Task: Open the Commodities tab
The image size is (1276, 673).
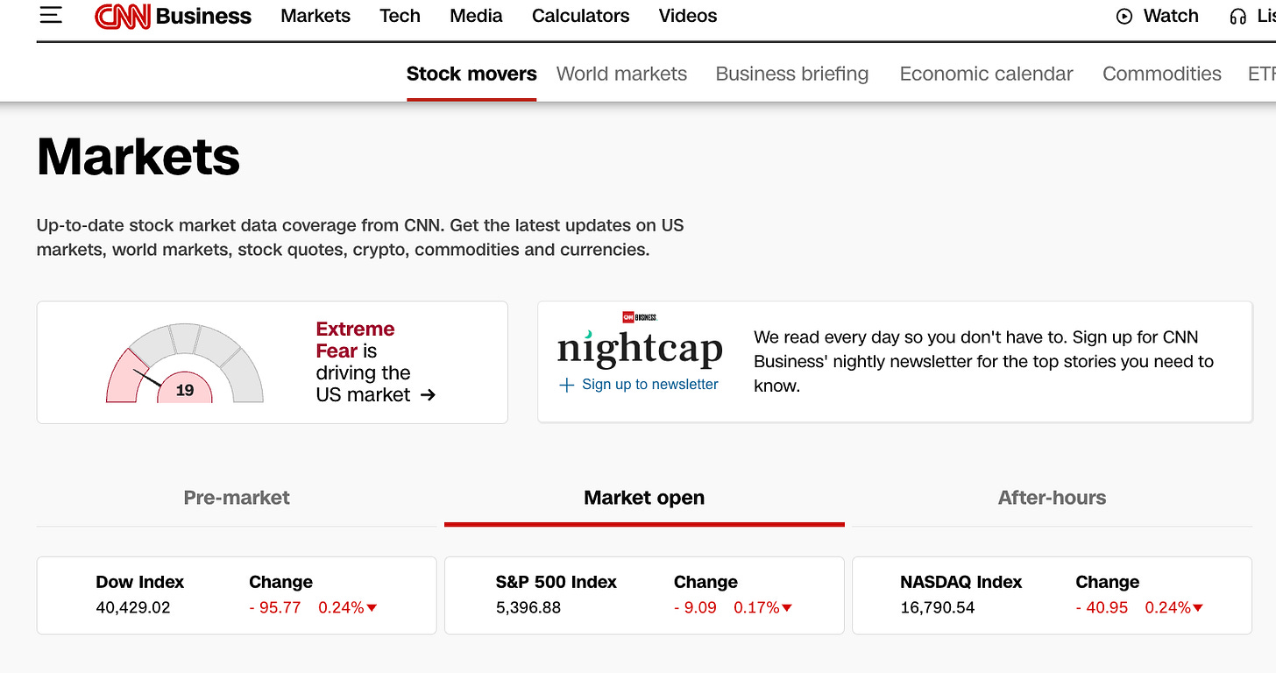Action: click(x=1162, y=74)
